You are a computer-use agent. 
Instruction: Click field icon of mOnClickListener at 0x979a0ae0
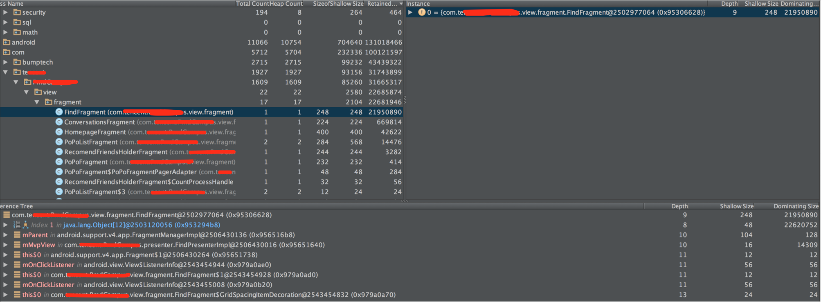coord(17,265)
